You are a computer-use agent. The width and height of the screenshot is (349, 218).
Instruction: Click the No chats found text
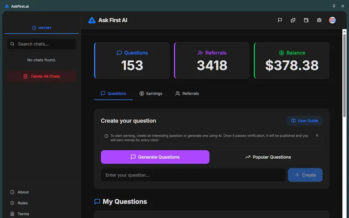point(41,60)
